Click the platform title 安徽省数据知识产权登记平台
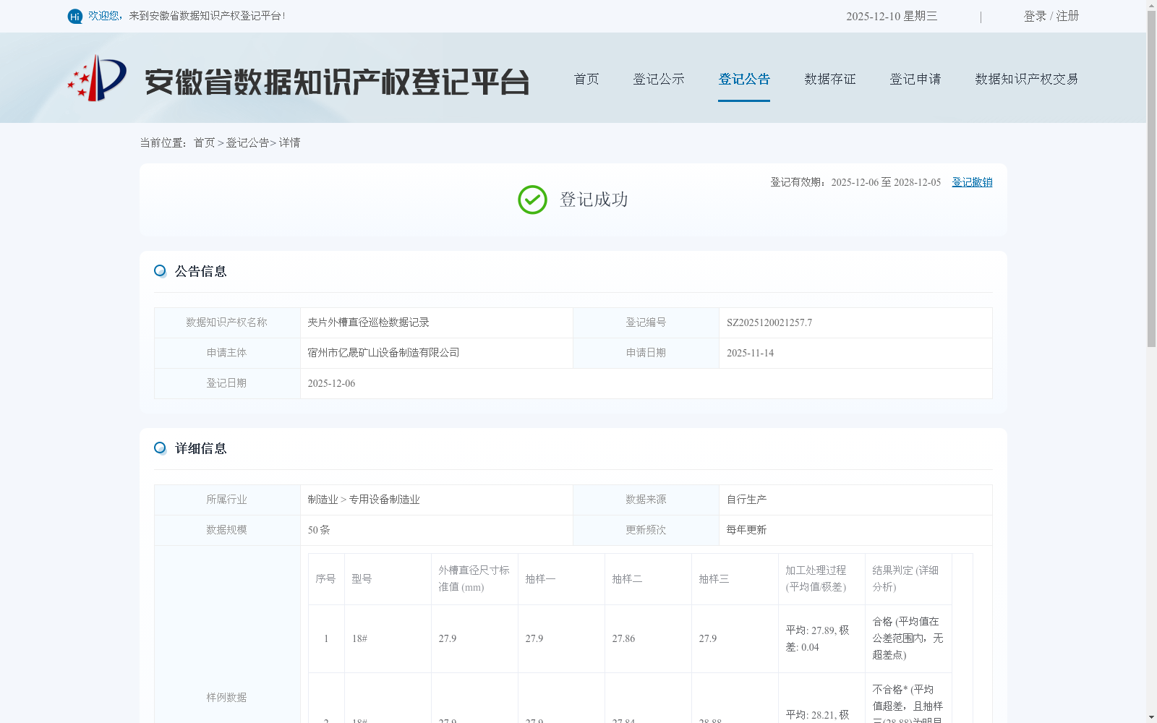The height and width of the screenshot is (723, 1157). (337, 82)
